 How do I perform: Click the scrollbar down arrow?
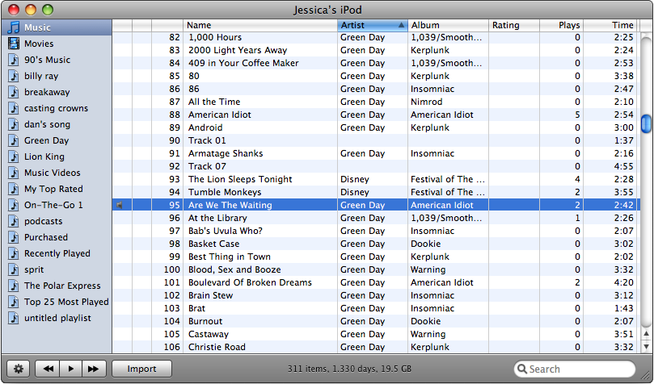click(646, 346)
